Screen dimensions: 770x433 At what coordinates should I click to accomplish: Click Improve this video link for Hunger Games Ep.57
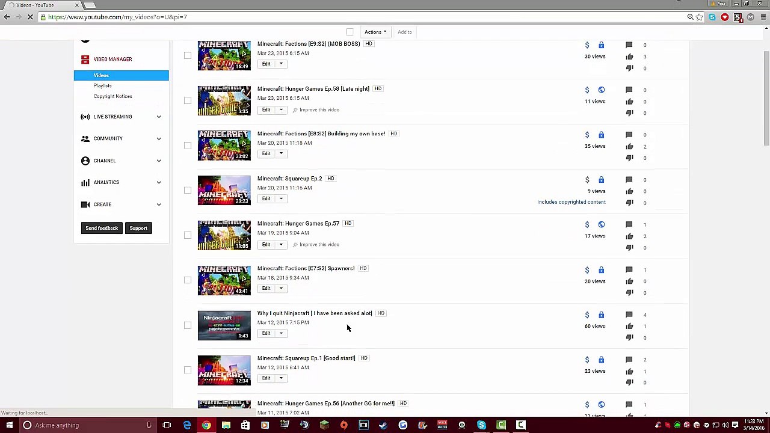pyautogui.click(x=319, y=245)
